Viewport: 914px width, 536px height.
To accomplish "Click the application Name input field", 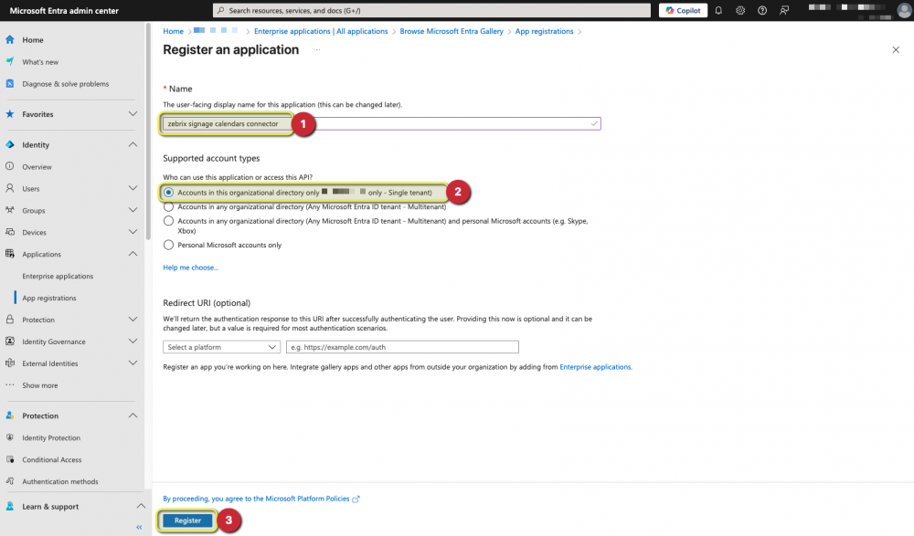I will click(x=382, y=123).
